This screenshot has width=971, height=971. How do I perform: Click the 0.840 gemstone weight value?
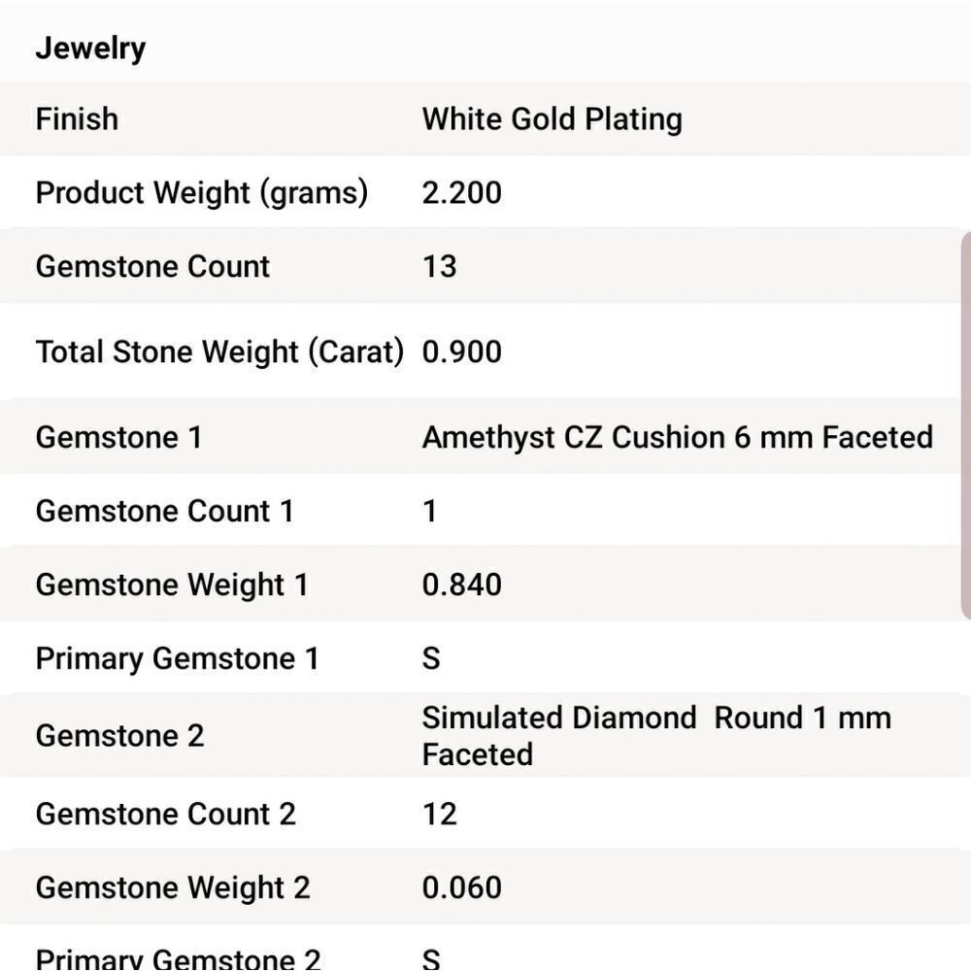coord(461,585)
